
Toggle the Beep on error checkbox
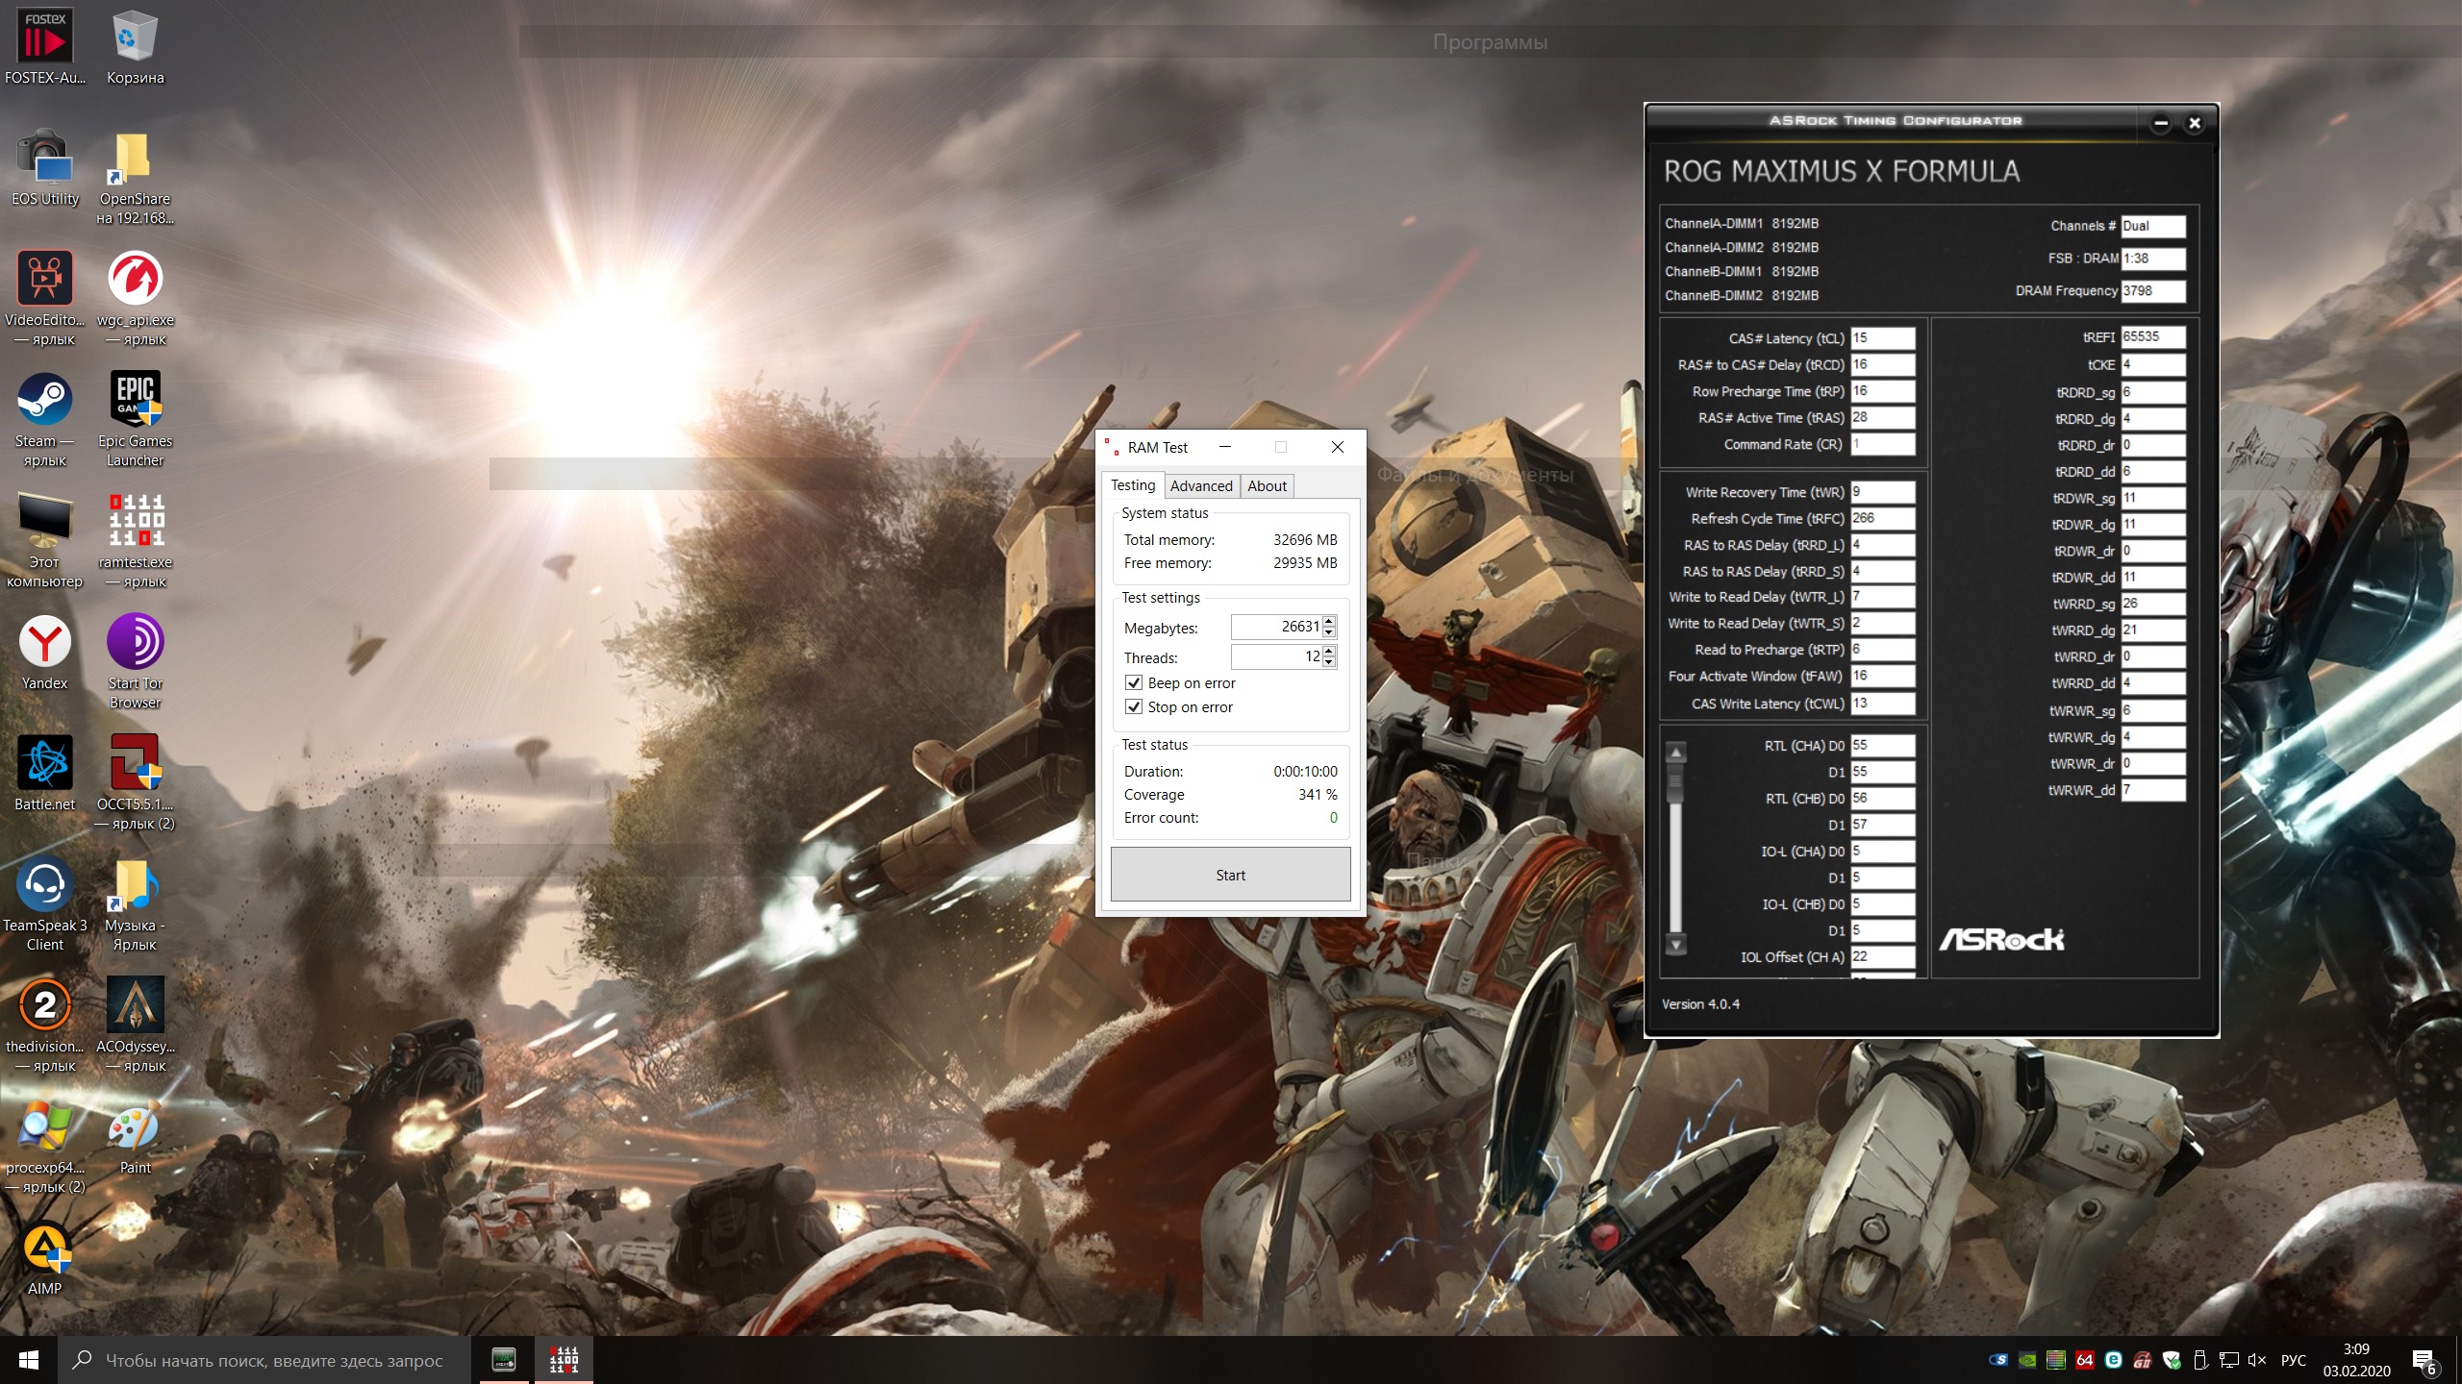tap(1134, 682)
